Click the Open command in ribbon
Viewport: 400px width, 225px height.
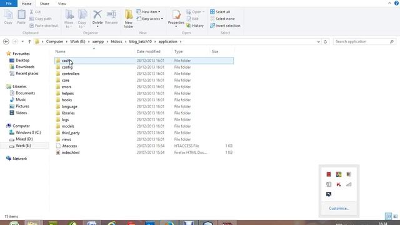coord(196,12)
